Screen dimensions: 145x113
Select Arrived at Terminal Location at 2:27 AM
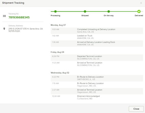point(97,91)
